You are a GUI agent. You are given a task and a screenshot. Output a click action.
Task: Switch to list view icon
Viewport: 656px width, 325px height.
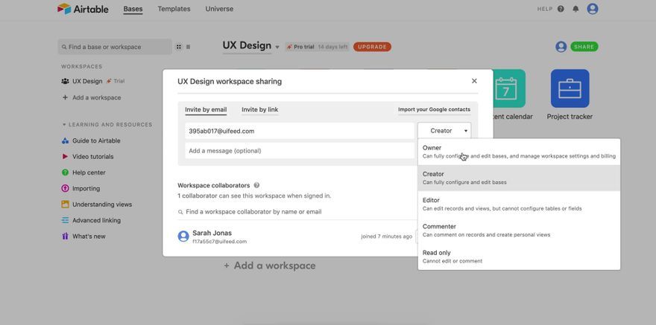[x=189, y=47]
